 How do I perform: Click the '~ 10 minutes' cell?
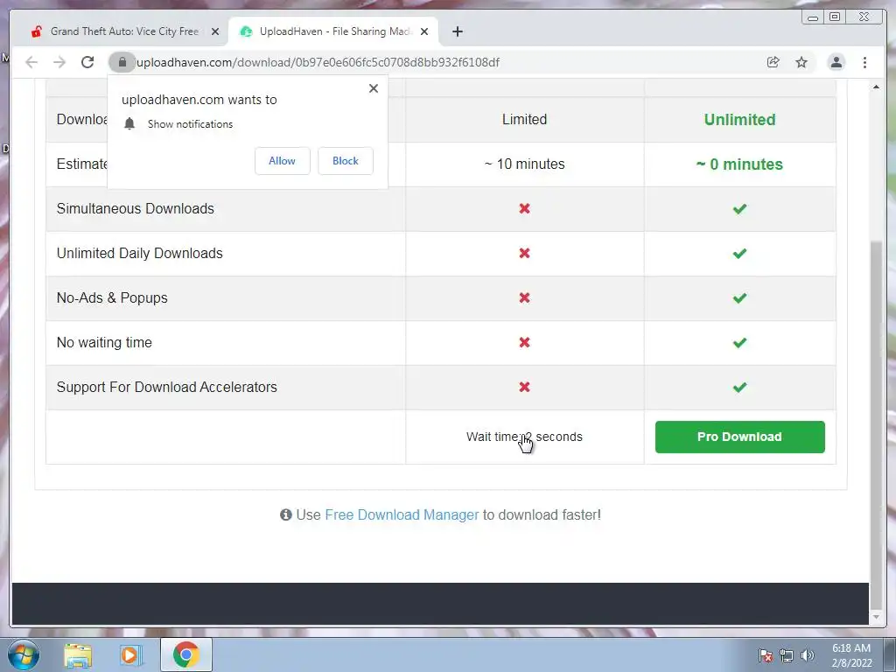(525, 164)
